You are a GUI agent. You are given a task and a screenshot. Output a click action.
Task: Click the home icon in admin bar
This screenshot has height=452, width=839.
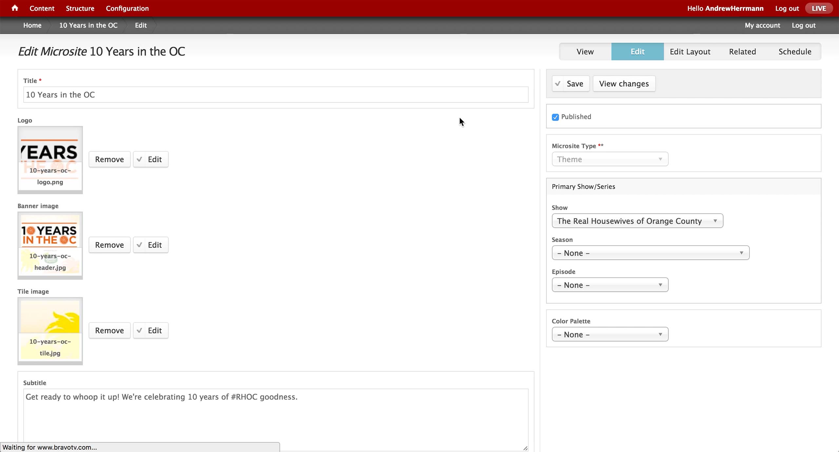[x=15, y=8]
